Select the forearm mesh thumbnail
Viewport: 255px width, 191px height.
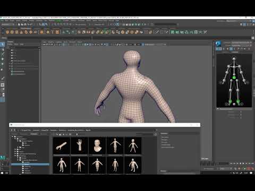pos(61,146)
